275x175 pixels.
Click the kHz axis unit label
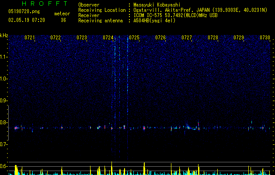(4, 35)
